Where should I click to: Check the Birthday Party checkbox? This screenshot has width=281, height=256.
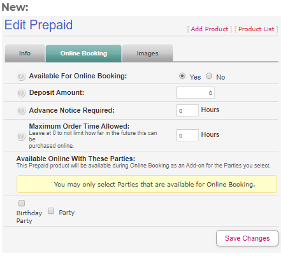pos(22,203)
